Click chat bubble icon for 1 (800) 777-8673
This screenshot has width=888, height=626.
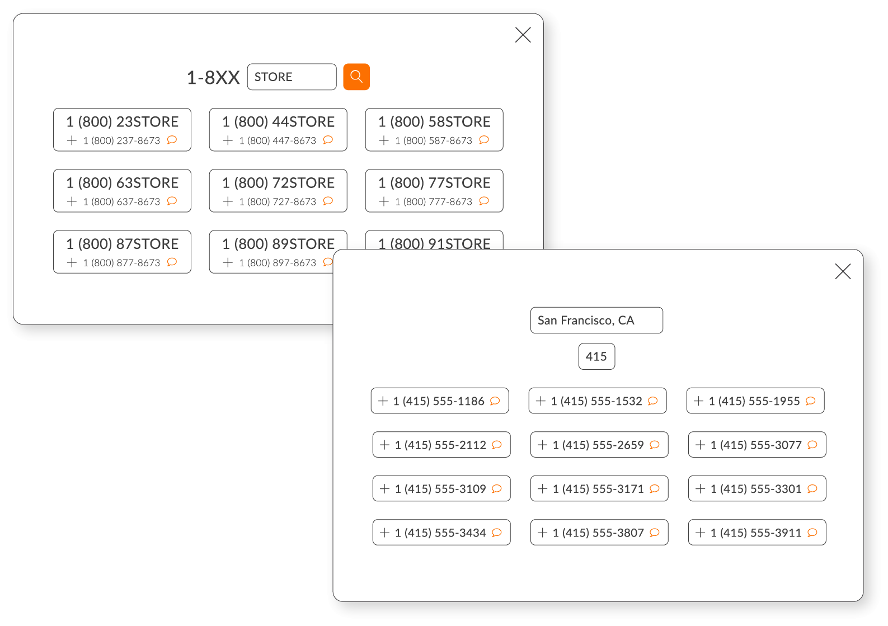pos(484,201)
